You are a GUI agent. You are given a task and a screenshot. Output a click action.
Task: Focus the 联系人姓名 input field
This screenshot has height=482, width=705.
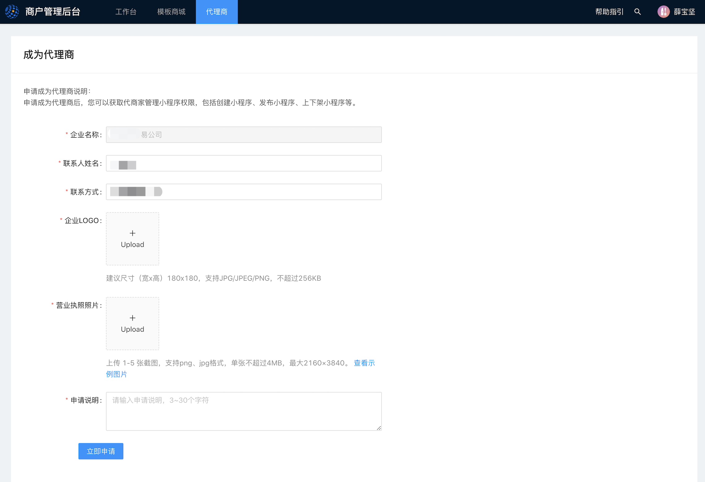[x=244, y=163]
